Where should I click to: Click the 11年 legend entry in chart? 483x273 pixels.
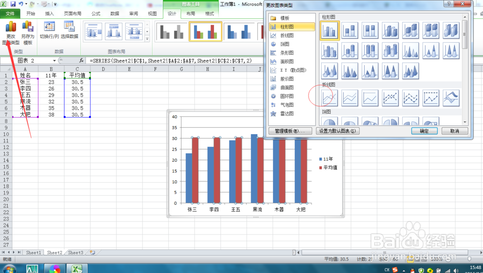pos(326,159)
